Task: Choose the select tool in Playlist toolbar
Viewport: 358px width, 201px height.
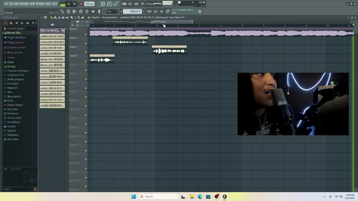Action: click(x=75, y=18)
